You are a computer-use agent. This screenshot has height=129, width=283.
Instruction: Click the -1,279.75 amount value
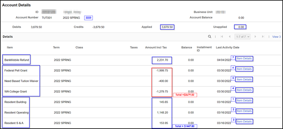coord(162,91)
